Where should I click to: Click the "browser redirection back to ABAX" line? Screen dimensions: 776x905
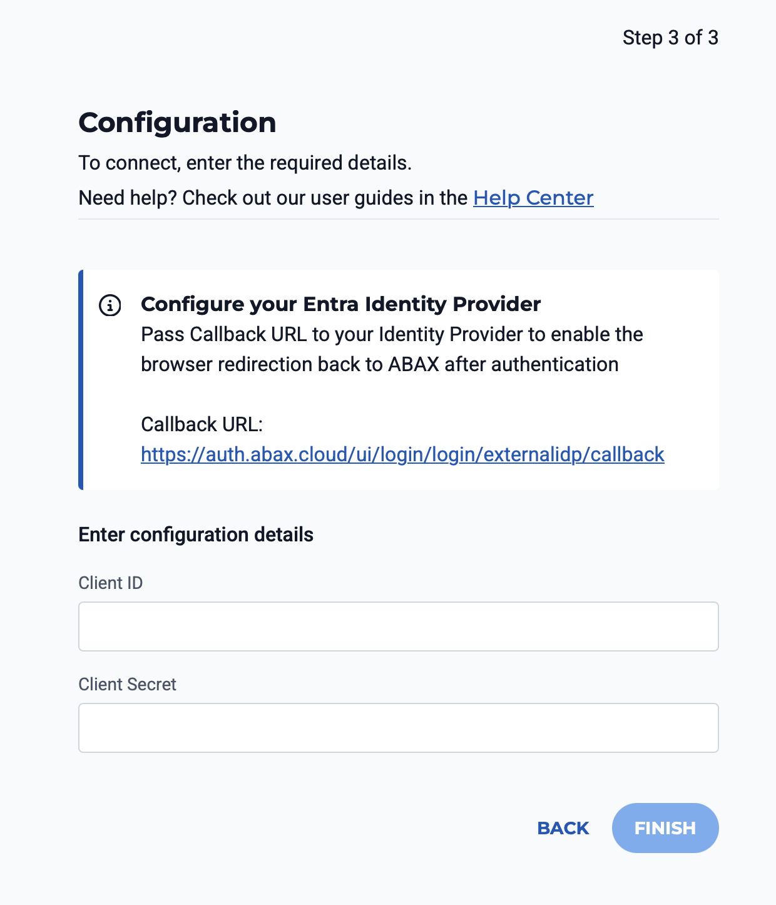tap(379, 364)
